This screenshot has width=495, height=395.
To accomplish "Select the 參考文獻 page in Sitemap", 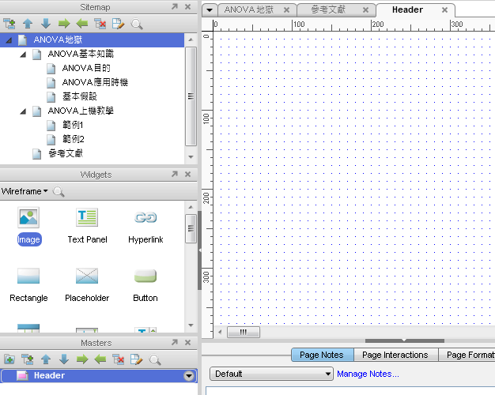I will click(x=66, y=153).
